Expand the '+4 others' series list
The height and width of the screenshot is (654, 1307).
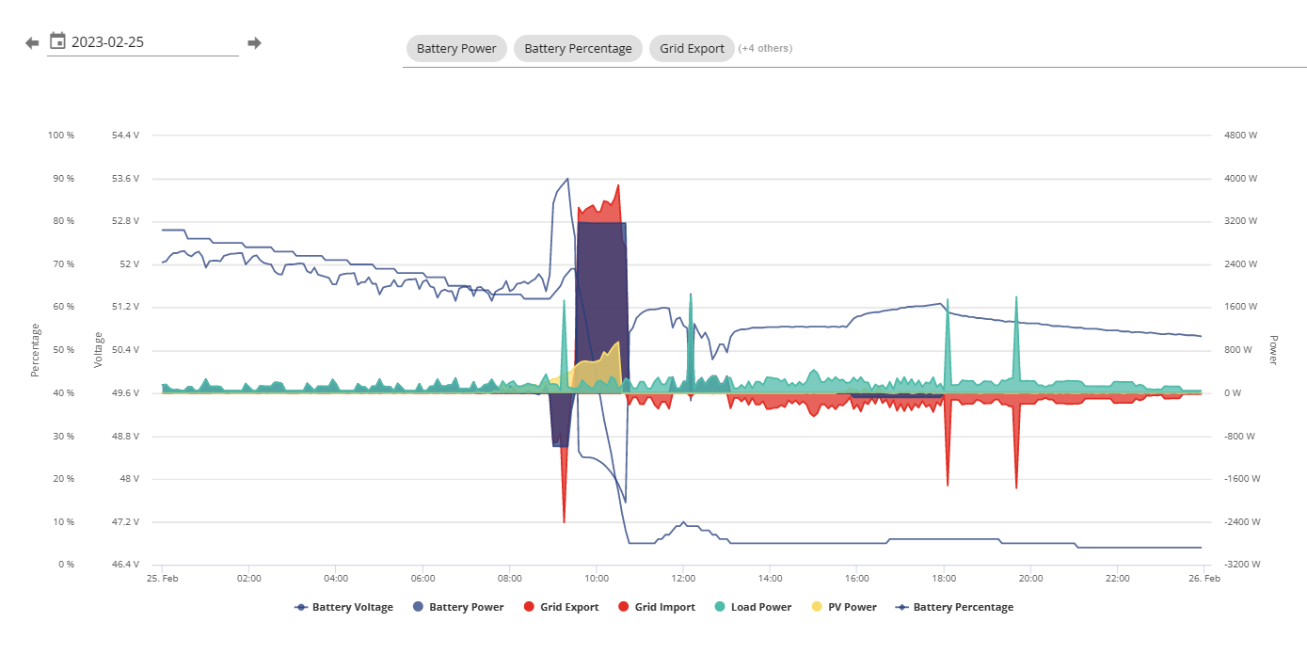pos(765,49)
